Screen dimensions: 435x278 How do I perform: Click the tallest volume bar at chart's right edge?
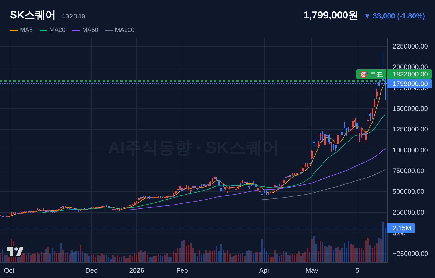[x=383, y=242]
